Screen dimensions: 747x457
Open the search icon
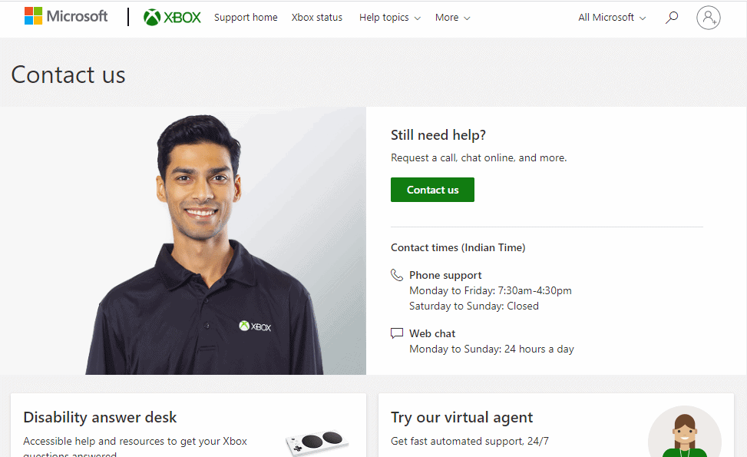tap(672, 17)
